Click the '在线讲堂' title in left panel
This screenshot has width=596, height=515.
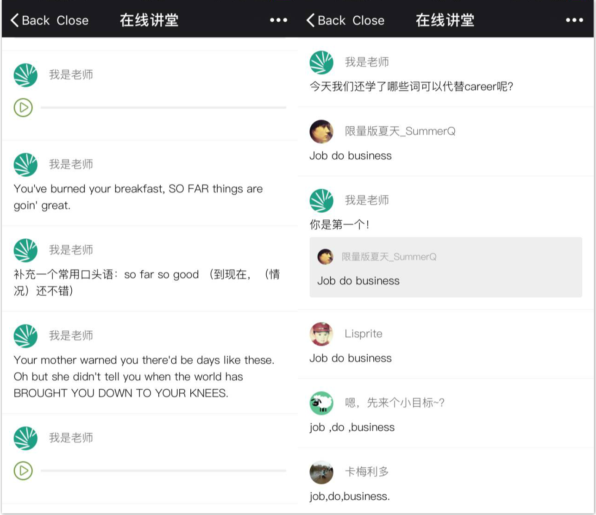point(149,20)
